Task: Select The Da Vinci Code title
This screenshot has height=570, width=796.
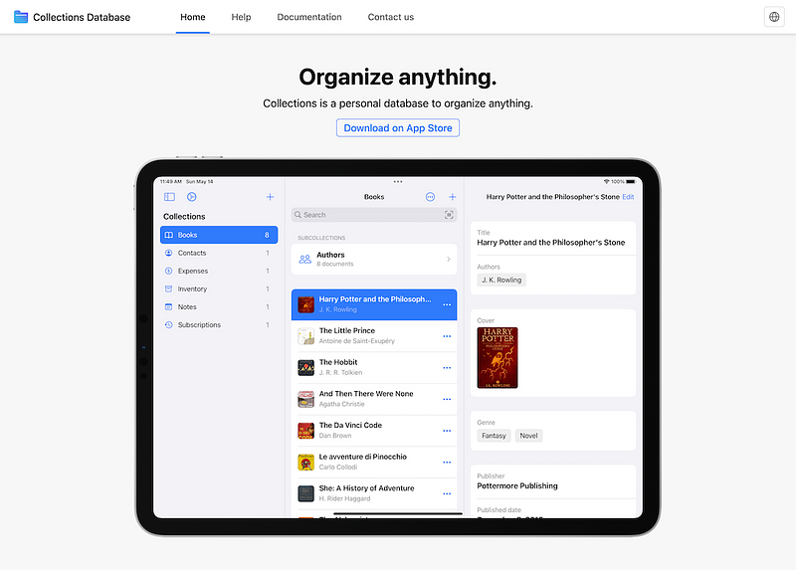Action: click(350, 425)
